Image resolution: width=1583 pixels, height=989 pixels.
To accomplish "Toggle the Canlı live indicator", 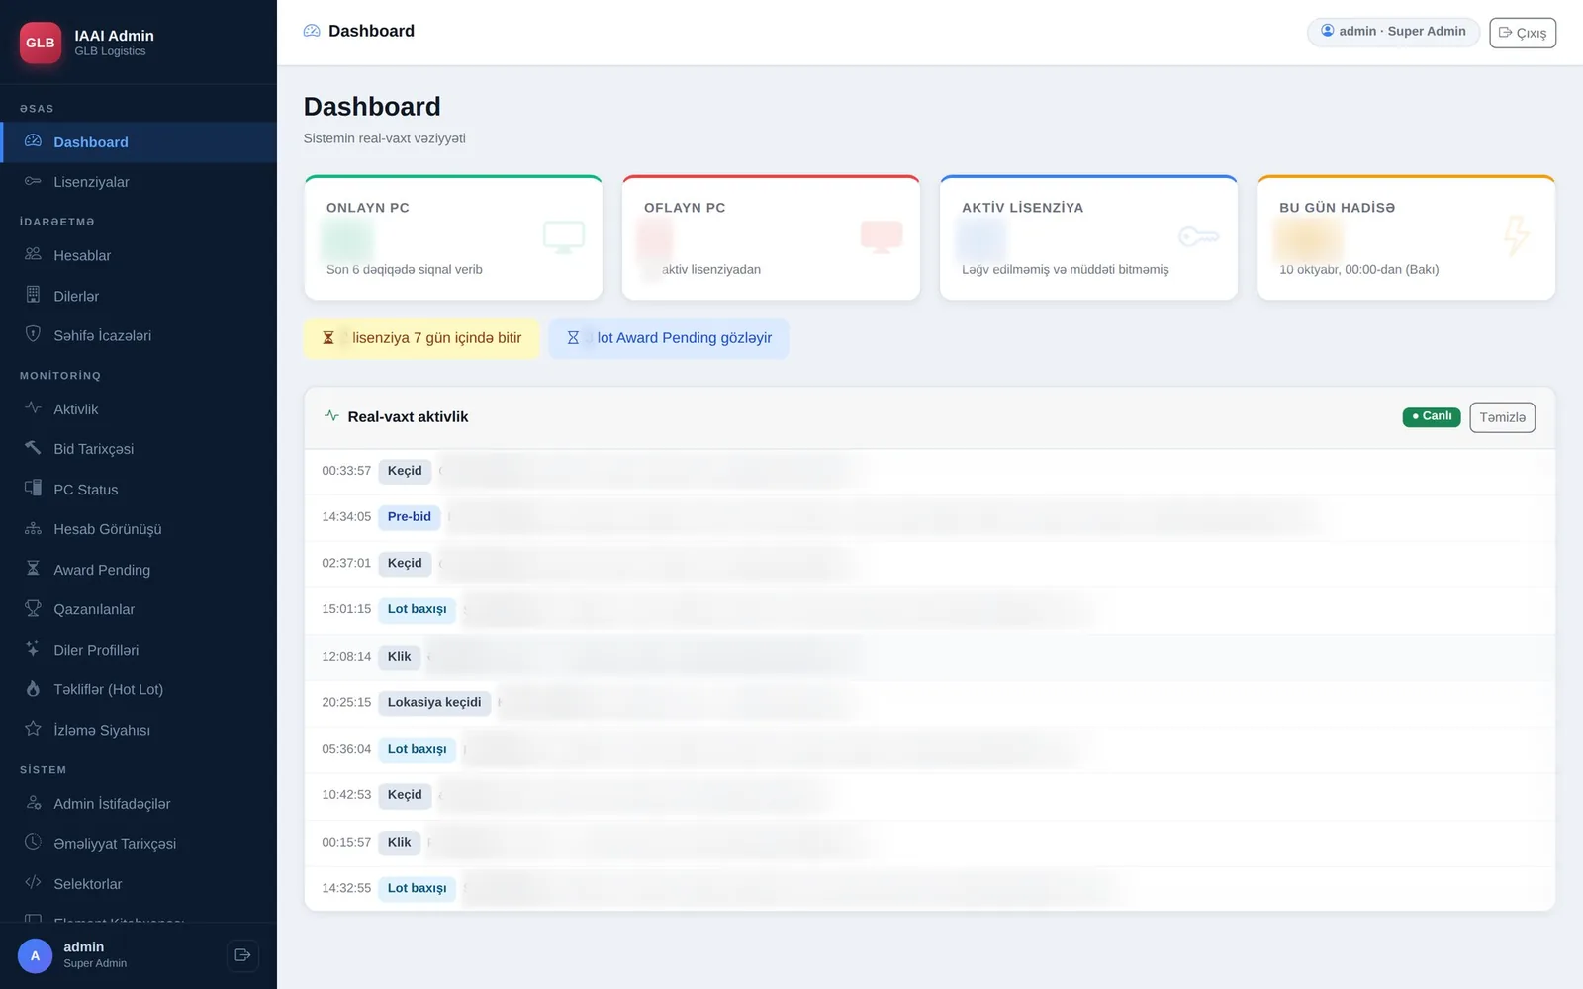I will tap(1432, 417).
